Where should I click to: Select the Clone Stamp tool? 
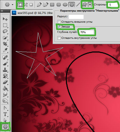pyautogui.click(x=5, y=70)
